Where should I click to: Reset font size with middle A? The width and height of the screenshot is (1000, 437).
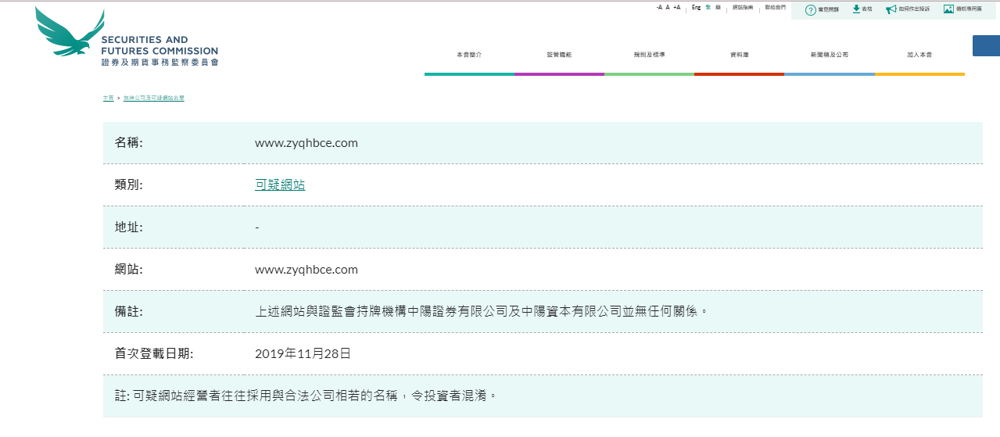click(x=668, y=7)
